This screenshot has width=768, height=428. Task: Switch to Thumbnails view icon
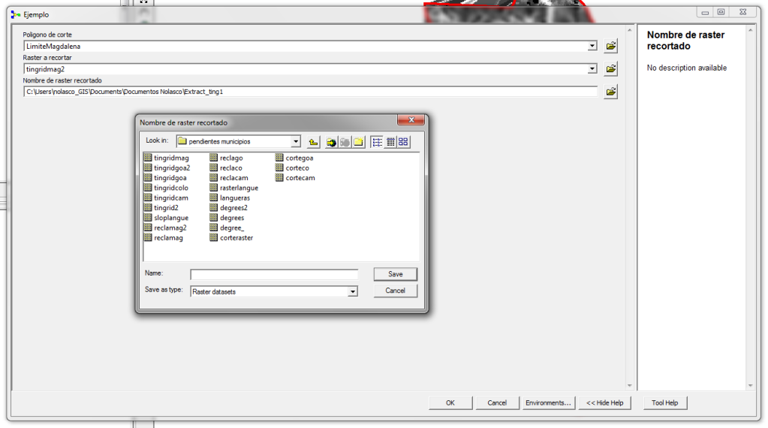[x=403, y=142]
